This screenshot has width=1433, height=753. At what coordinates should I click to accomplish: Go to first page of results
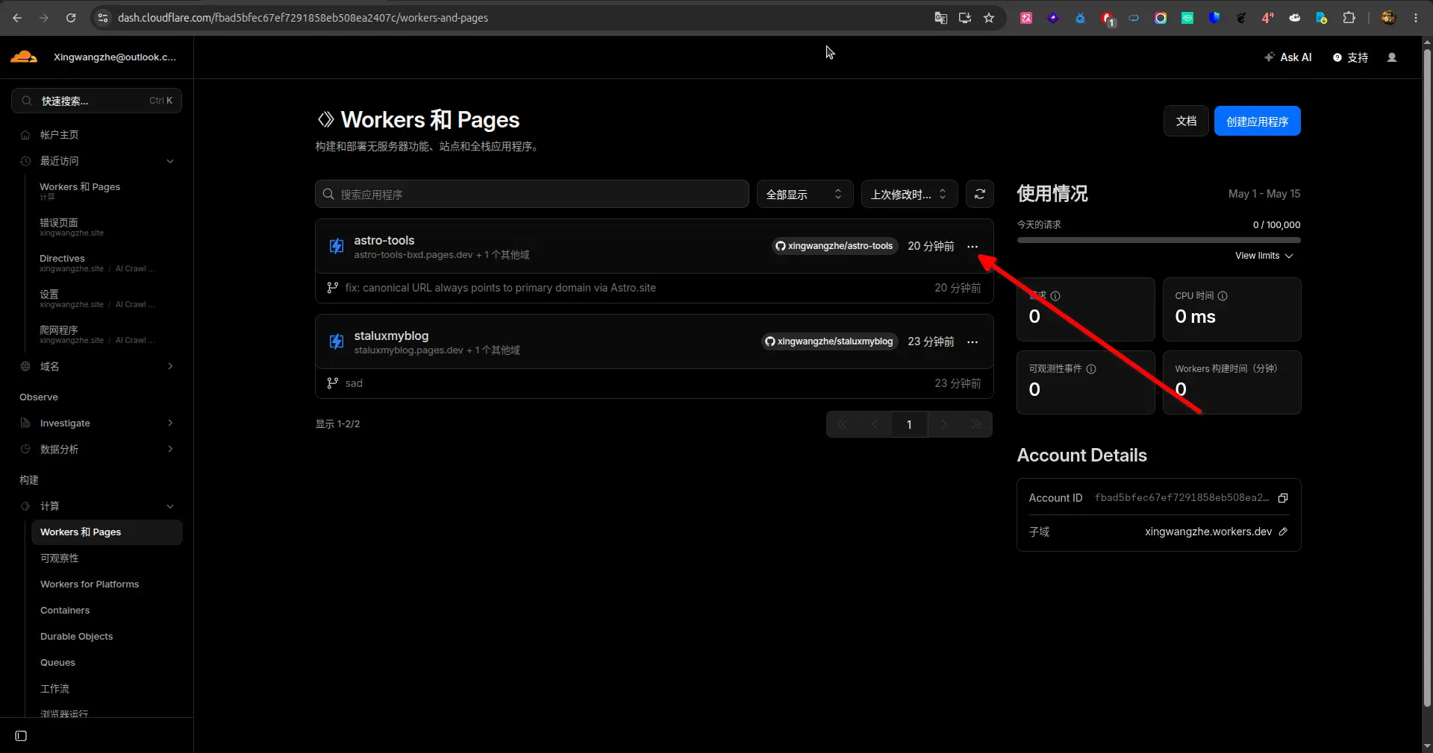843,424
